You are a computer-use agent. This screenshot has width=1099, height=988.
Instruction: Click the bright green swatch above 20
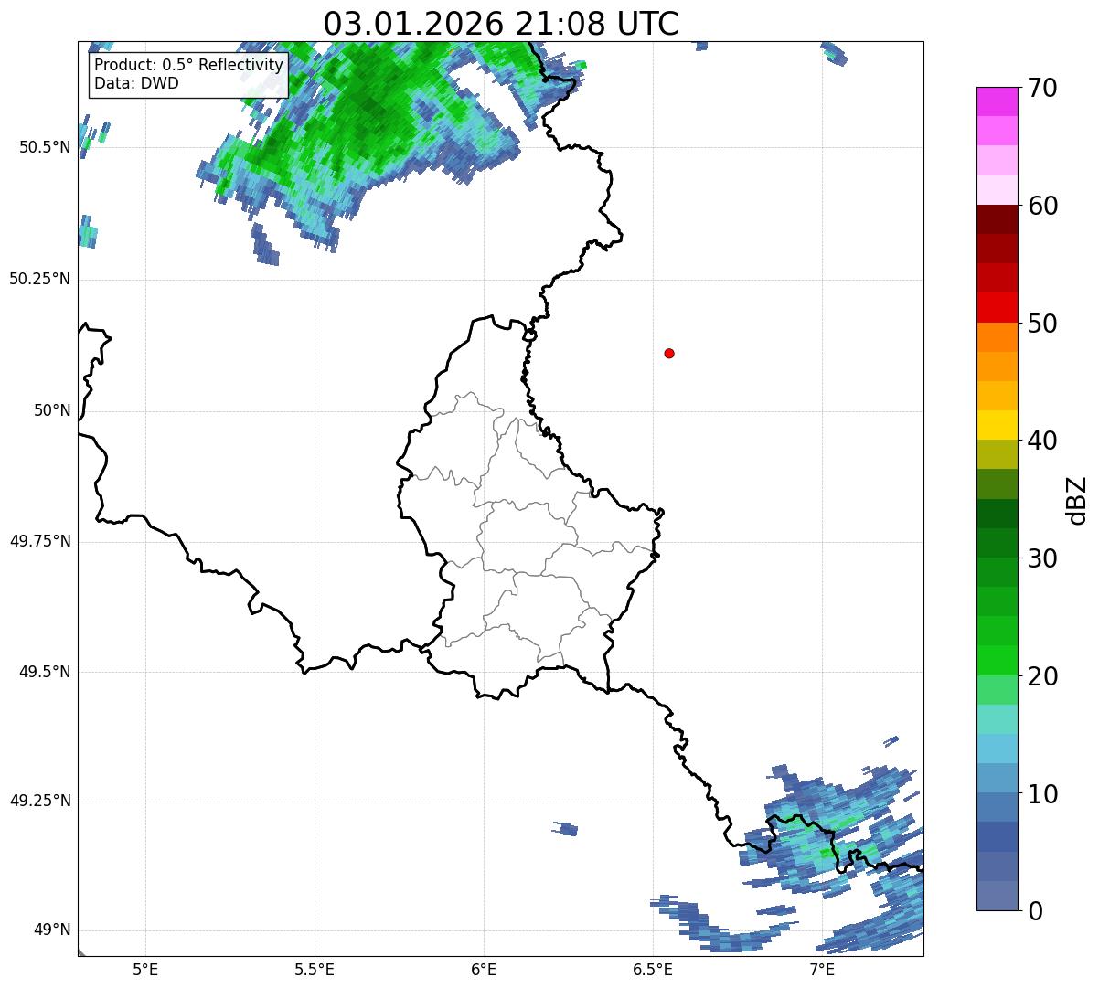point(998,661)
